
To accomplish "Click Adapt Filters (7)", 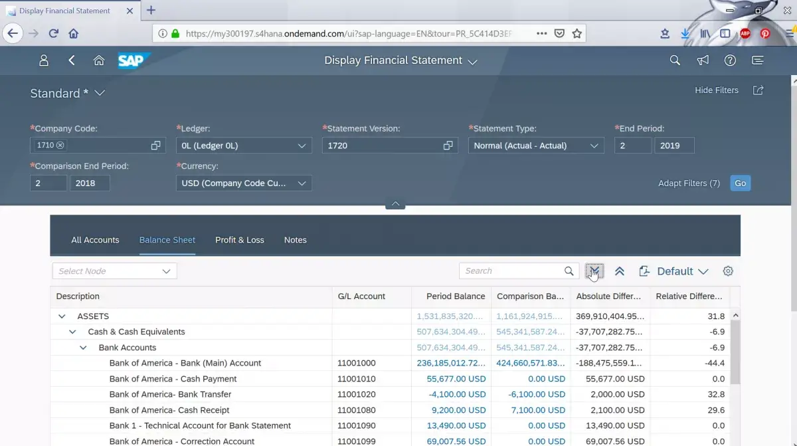I will click(689, 183).
